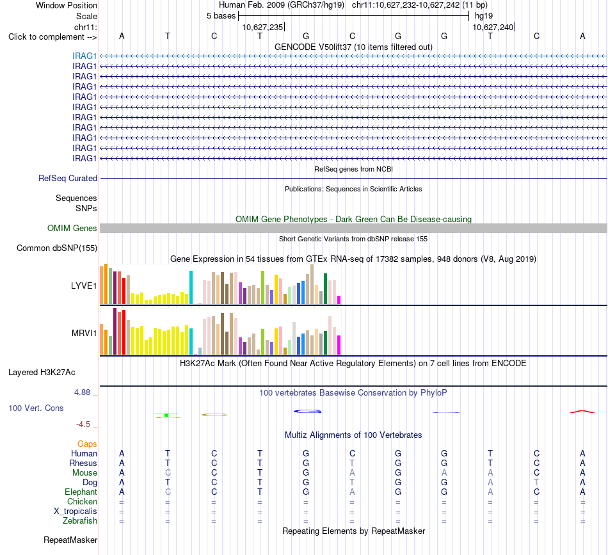Click the green PhyloP conservation mark
This screenshot has width=608, height=555.
tap(167, 415)
